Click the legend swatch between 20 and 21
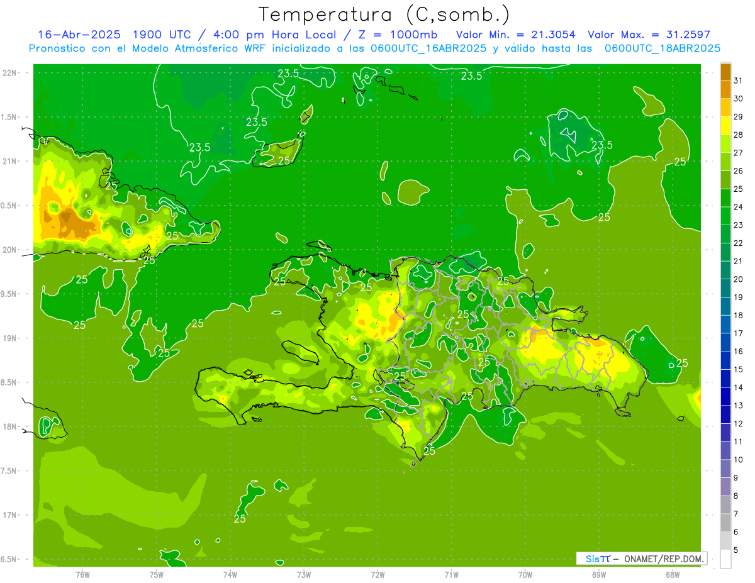 725,270
